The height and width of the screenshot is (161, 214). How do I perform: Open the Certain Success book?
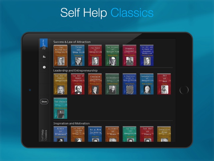[95, 84]
